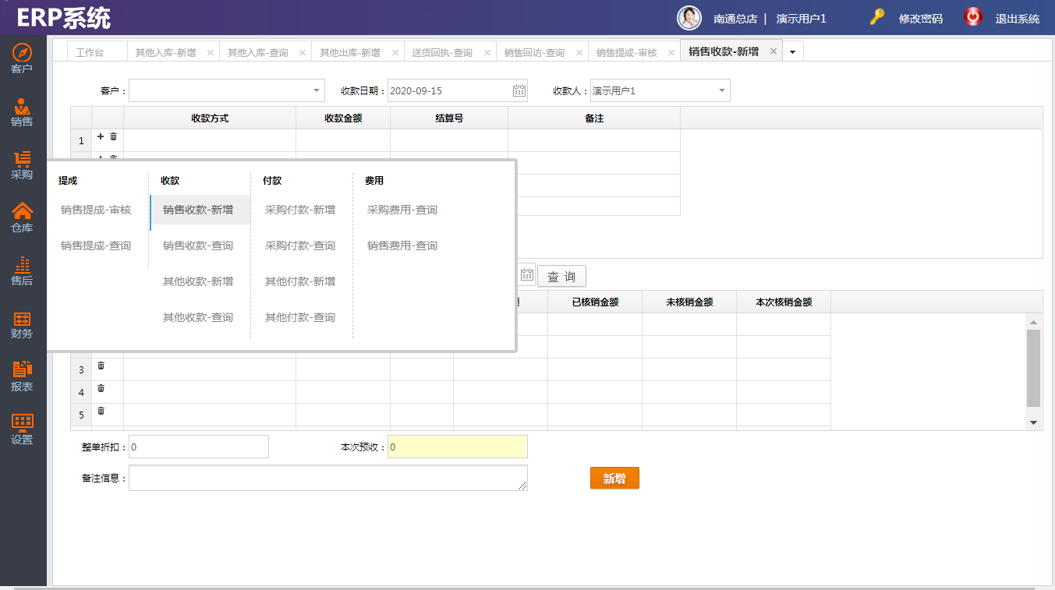
Task: Switch to the 工作台 tab
Action: coord(90,52)
